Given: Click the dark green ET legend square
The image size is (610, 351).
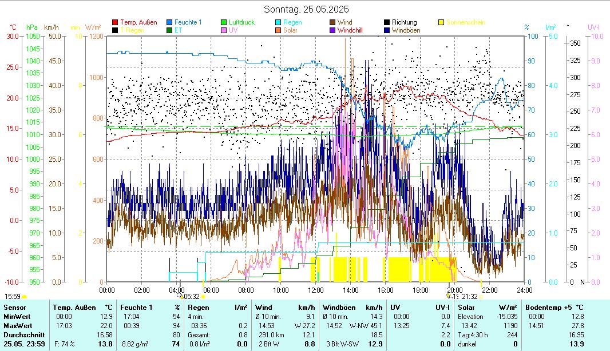Looking at the screenshot, I should tap(169, 30).
